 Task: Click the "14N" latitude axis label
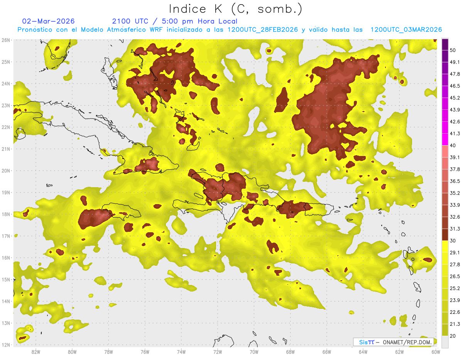[x=5, y=301]
